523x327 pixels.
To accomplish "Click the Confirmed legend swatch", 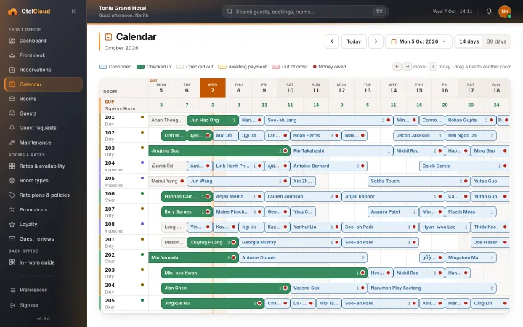I will [x=102, y=67].
